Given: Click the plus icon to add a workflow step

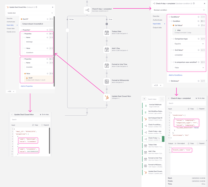Looking at the screenshot, I should 107,24.
